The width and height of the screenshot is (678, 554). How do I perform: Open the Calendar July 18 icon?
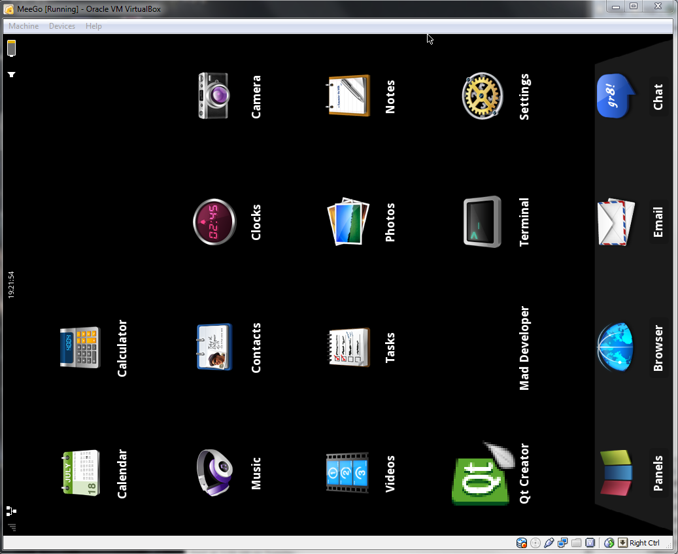pyautogui.click(x=81, y=473)
